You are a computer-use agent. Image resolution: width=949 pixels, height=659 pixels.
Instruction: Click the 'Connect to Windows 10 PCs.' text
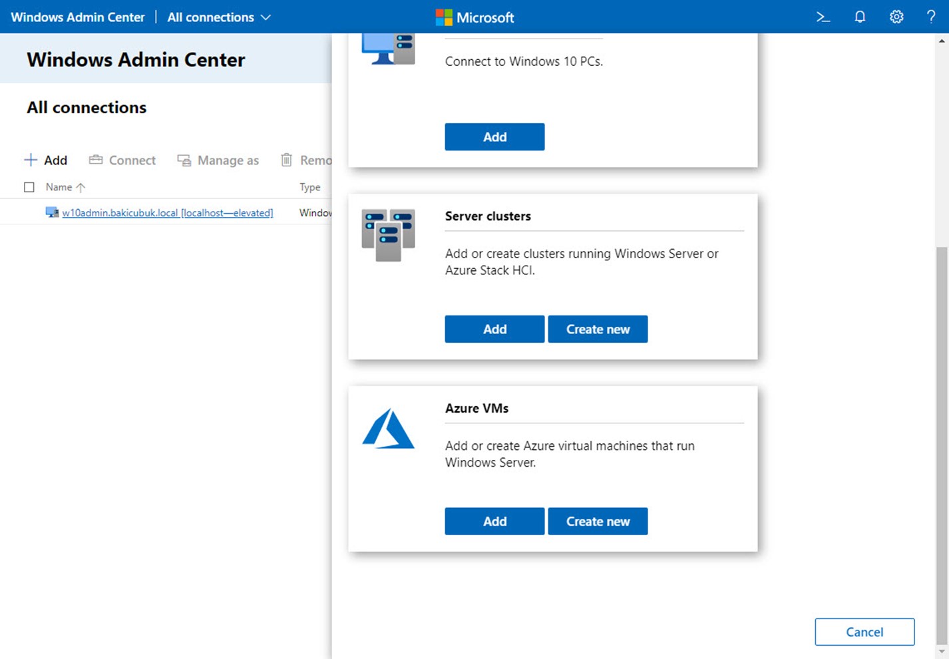524,61
